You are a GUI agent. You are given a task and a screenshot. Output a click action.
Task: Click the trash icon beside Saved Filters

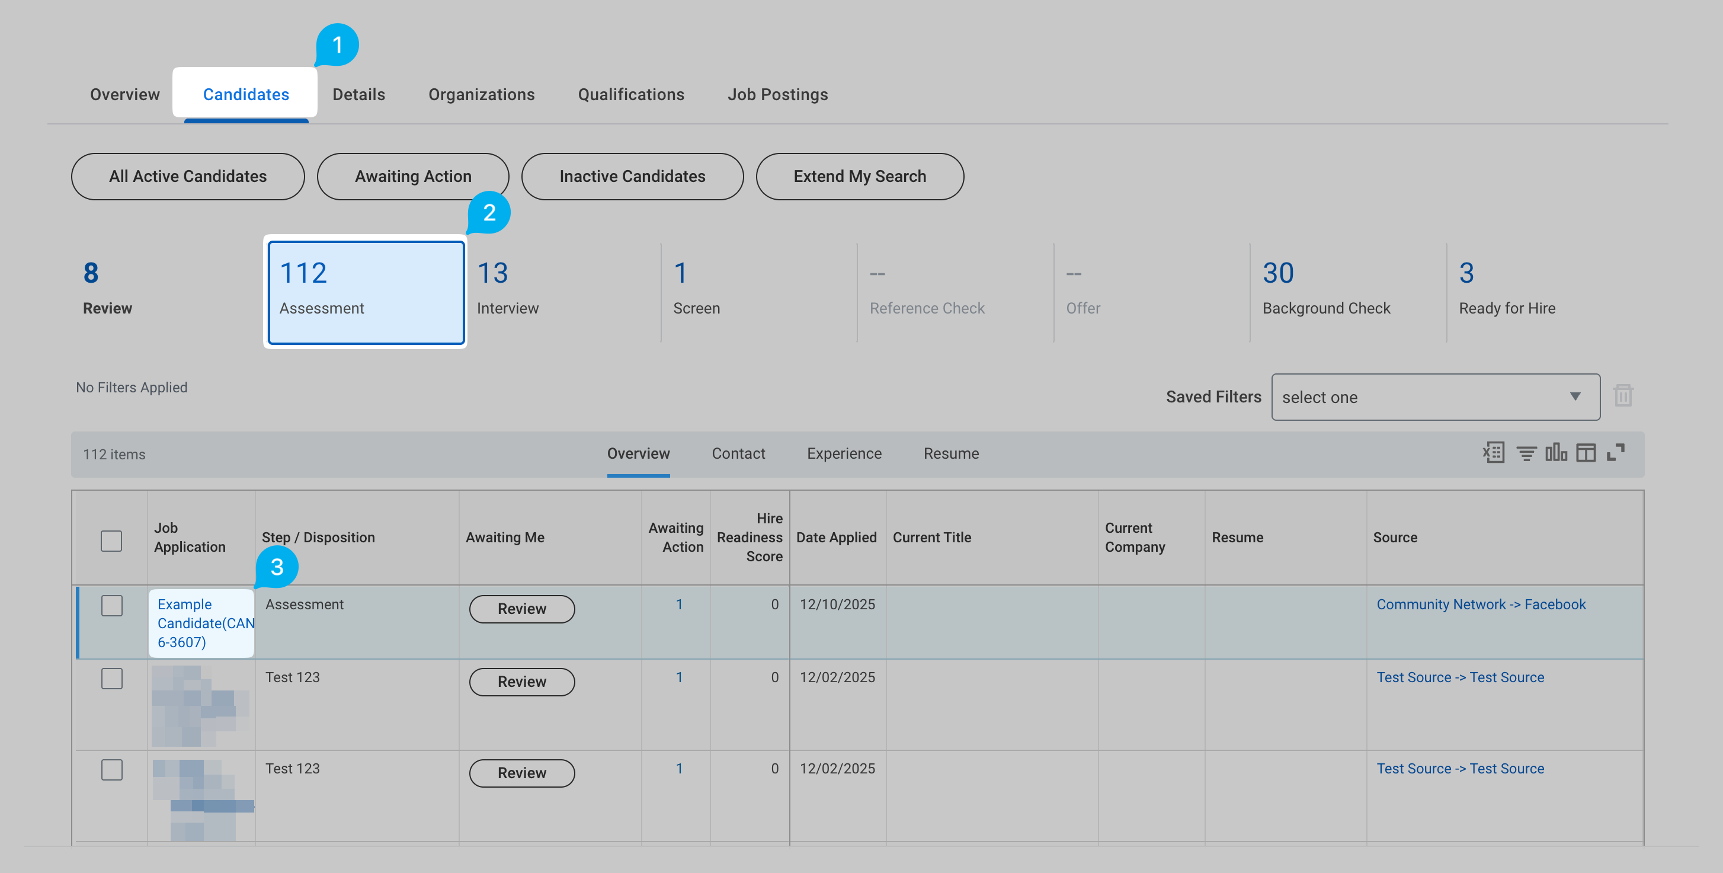(1623, 395)
